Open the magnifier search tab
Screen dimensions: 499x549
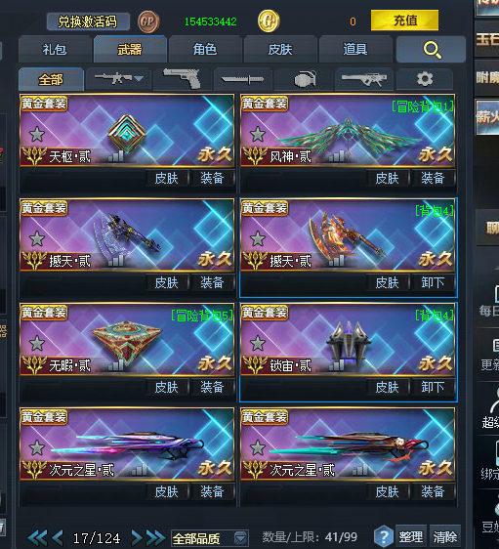[431, 50]
